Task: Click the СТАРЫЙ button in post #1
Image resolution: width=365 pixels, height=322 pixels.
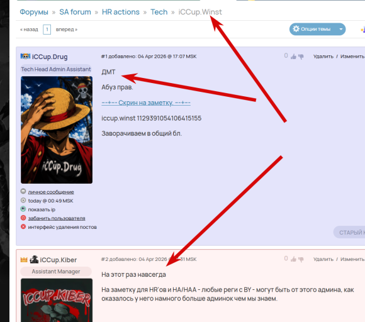Action: coord(349,232)
